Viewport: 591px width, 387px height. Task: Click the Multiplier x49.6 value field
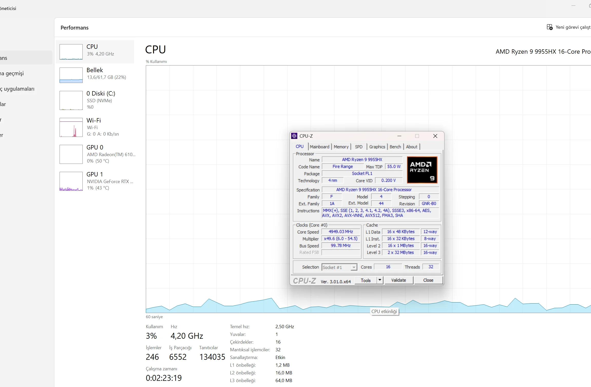coord(341,239)
